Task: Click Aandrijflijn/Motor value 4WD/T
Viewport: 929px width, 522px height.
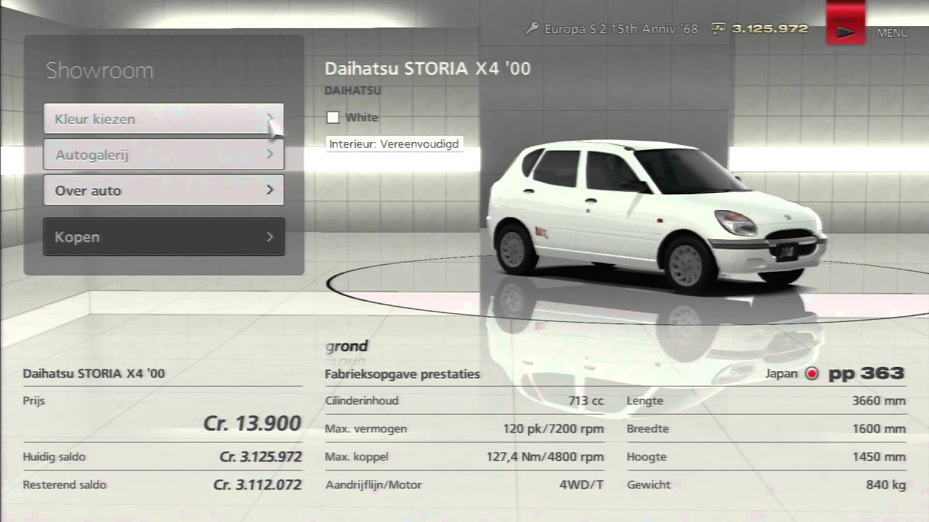Action: click(x=581, y=484)
